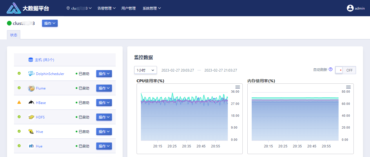Open the cluster selector dropdown in navbar

[x=79, y=8]
